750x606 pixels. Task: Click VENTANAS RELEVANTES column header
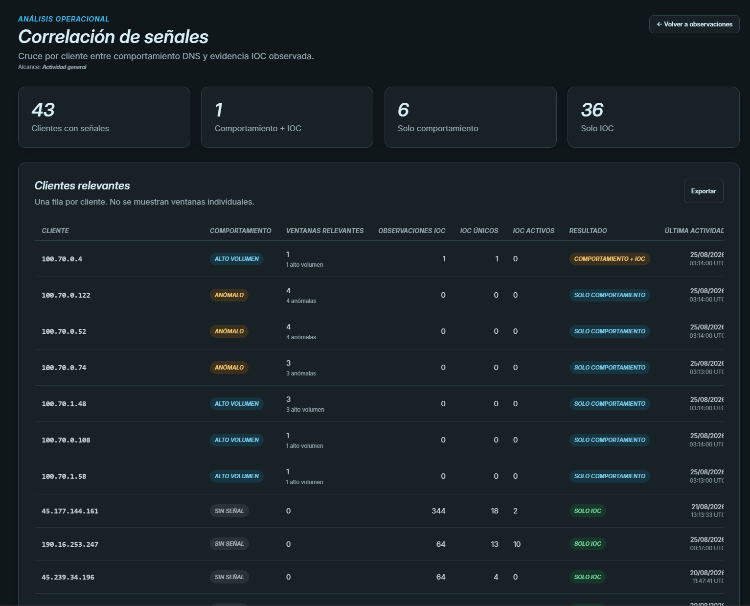coord(325,231)
